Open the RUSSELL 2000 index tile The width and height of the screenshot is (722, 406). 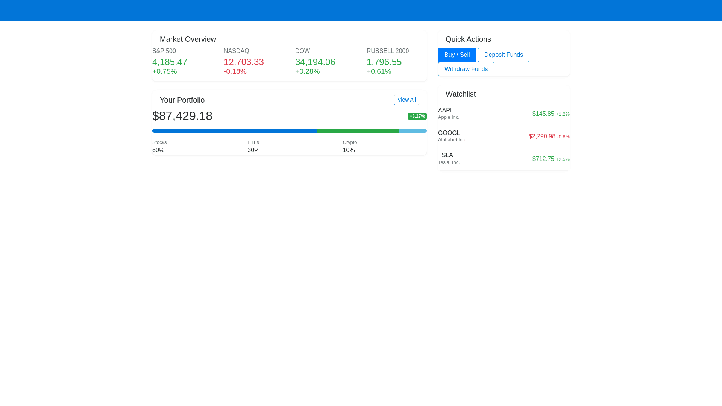coord(387,61)
